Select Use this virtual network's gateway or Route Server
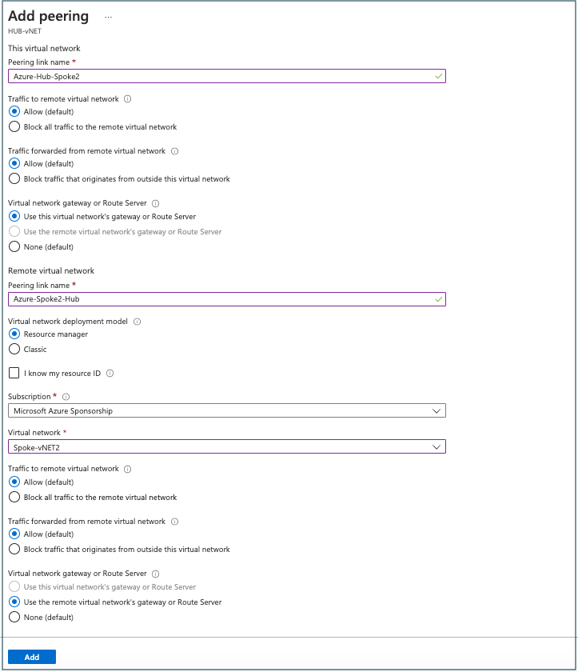 tap(14, 216)
